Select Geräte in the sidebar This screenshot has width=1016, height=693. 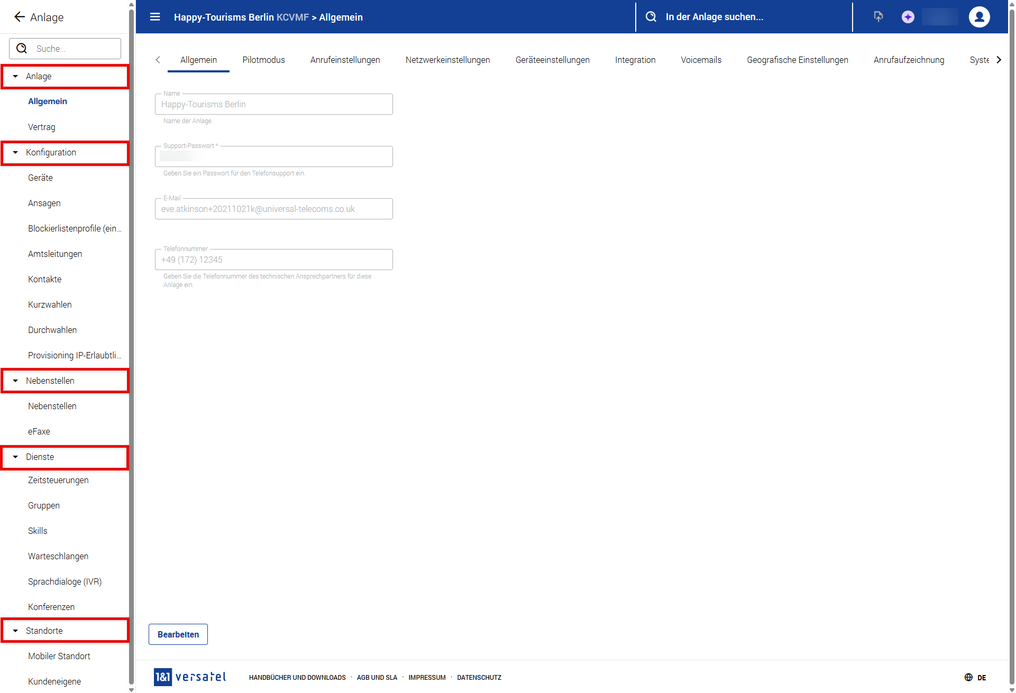pos(40,178)
